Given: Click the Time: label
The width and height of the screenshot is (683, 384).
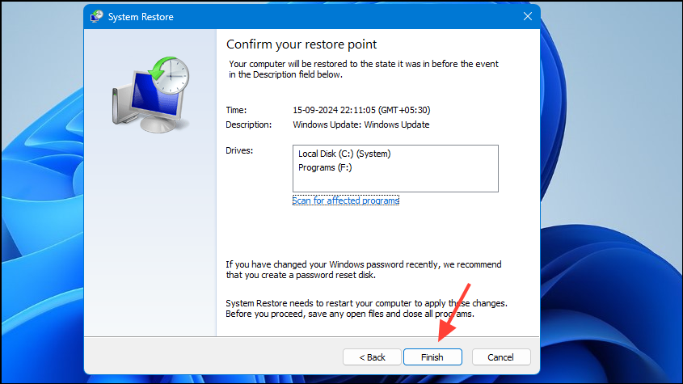Looking at the screenshot, I should [x=236, y=110].
